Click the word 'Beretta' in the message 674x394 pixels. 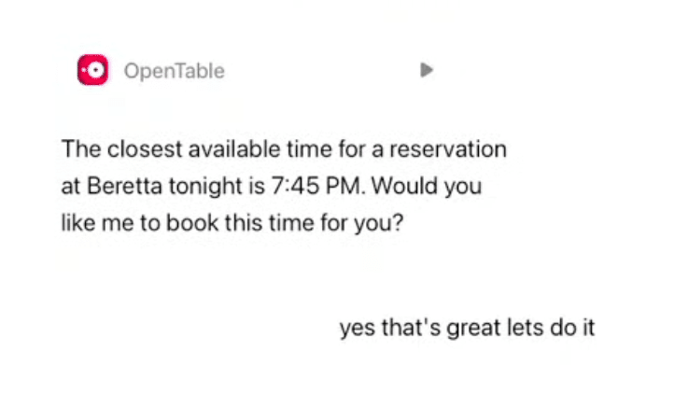118,186
